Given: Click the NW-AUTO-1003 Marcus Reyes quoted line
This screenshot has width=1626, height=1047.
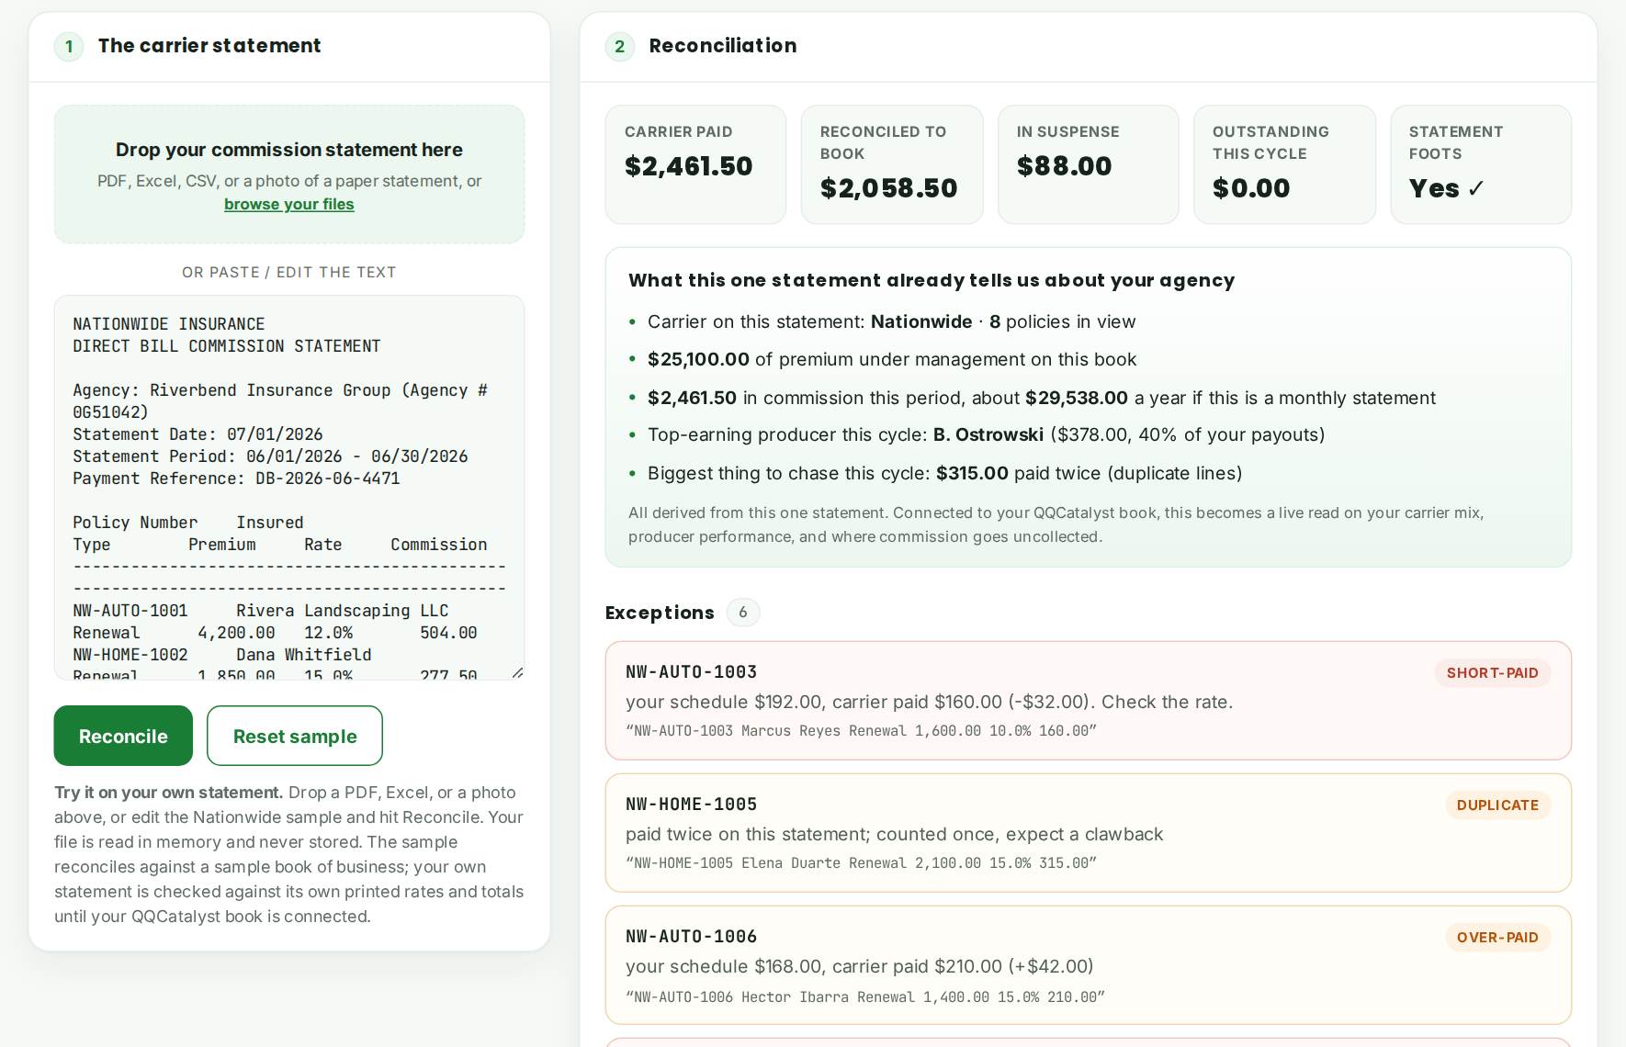Looking at the screenshot, I should (x=861, y=731).
